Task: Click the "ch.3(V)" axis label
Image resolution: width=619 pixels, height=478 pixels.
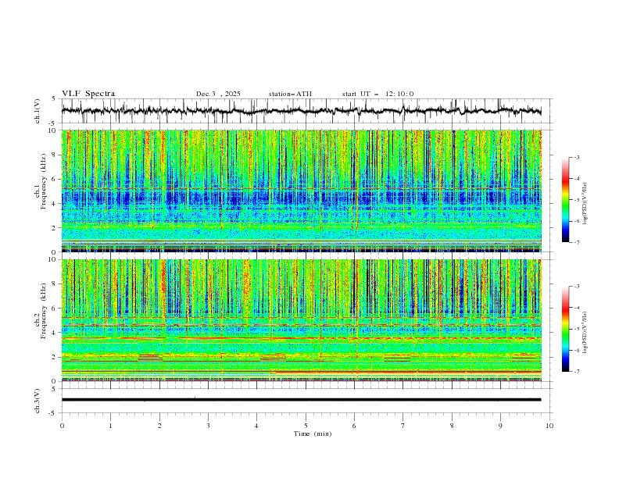Action: 38,401
